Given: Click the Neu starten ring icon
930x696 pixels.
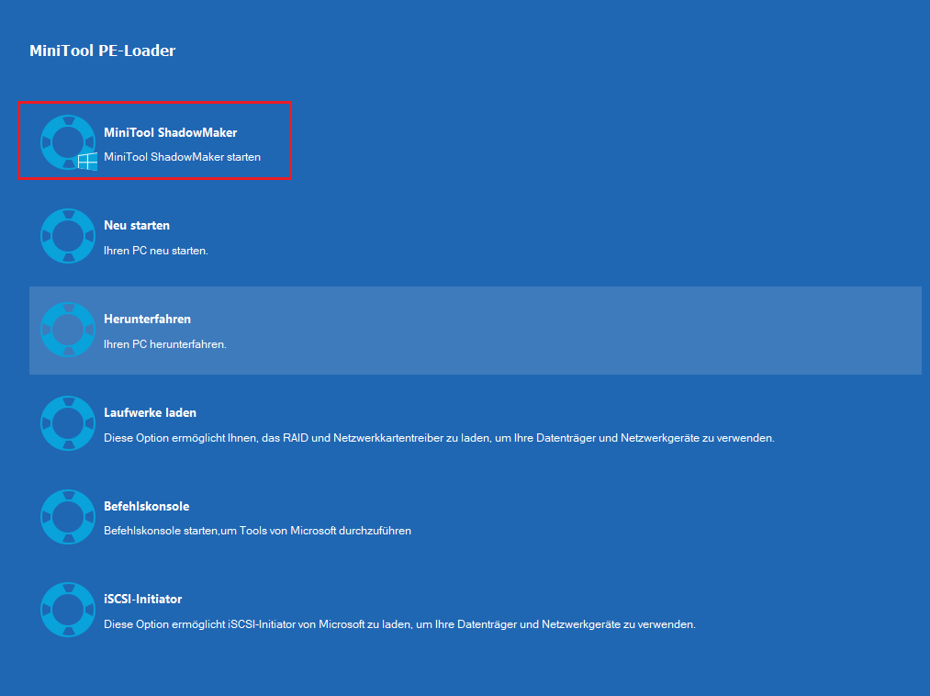Looking at the screenshot, I should pos(67,236).
